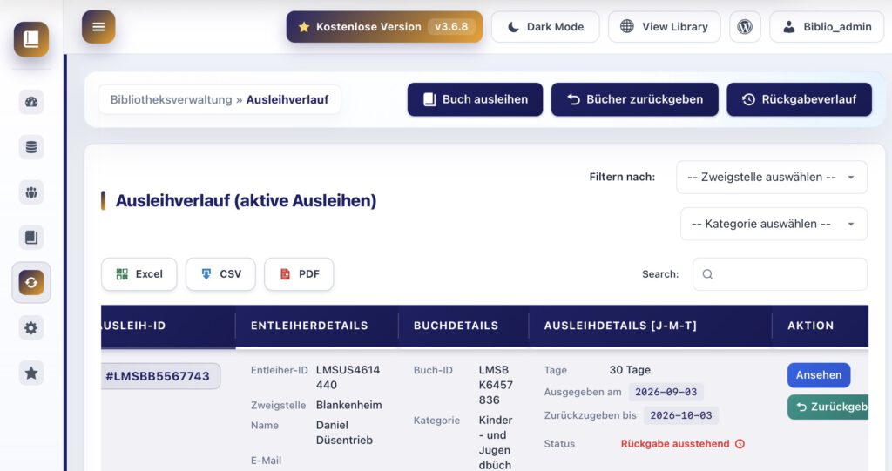Sort by Ausleihdetails [J-M-T] column header
892x471 pixels.
coord(650,326)
